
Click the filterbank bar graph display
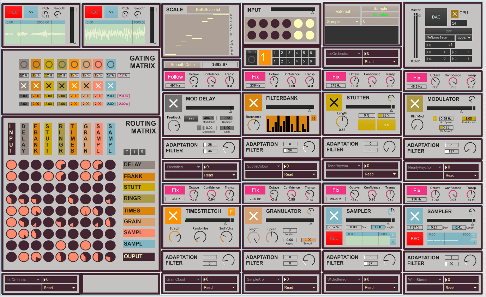[x=288, y=124]
